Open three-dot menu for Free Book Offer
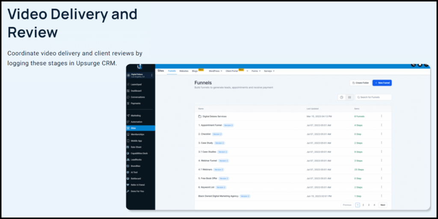This screenshot has width=438, height=219. pyautogui.click(x=381, y=178)
